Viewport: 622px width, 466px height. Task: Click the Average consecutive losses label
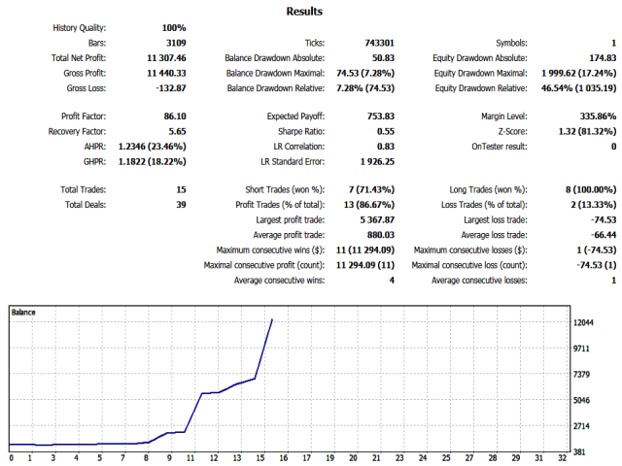pos(479,281)
